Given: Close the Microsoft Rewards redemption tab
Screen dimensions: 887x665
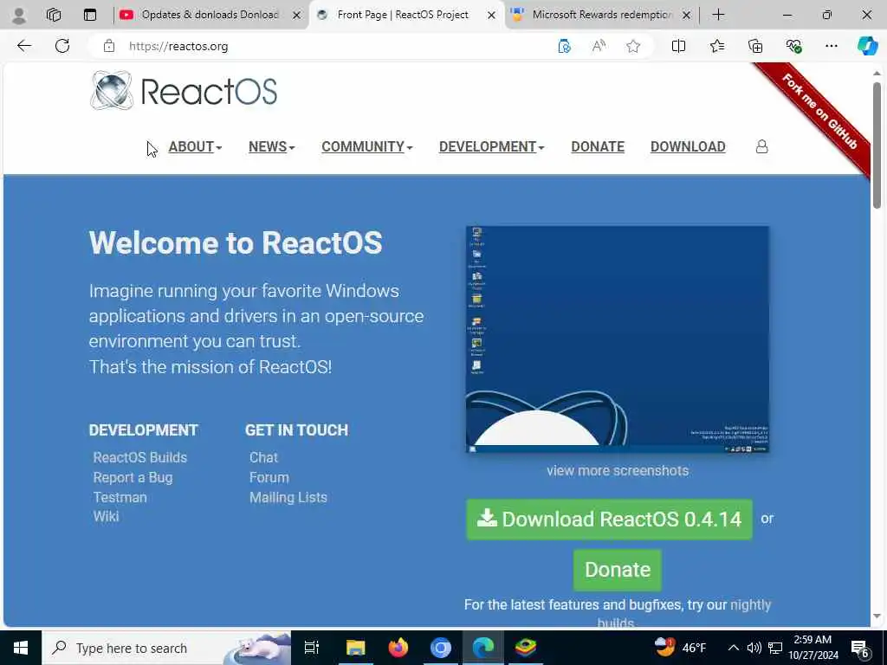Looking at the screenshot, I should point(686,16).
